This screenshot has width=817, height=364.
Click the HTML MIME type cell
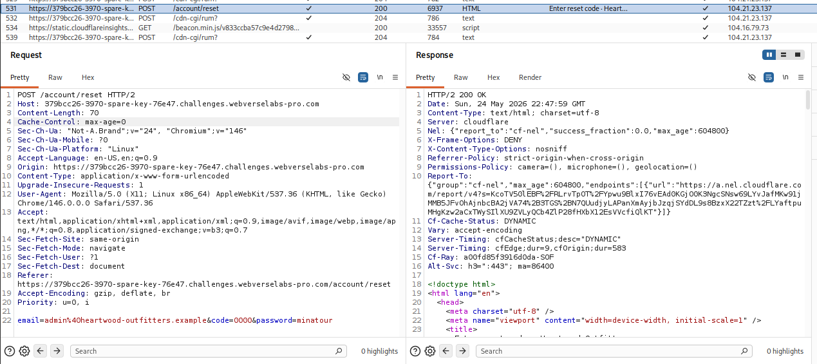[x=471, y=9]
